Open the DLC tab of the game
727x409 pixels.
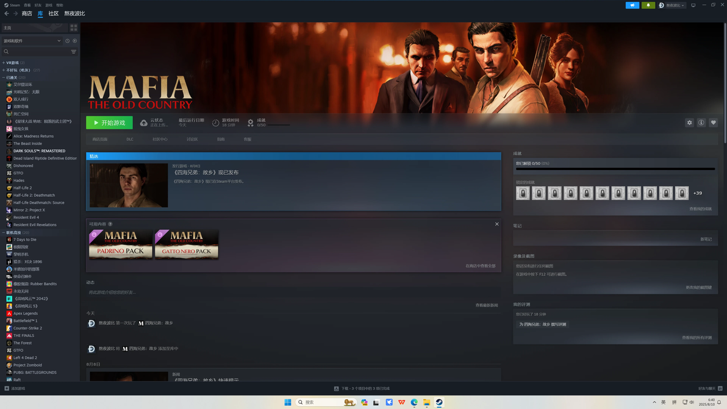[130, 140]
